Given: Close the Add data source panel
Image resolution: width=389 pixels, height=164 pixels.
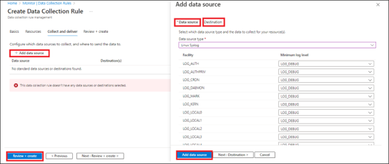Looking at the screenshot, I should [378, 5].
